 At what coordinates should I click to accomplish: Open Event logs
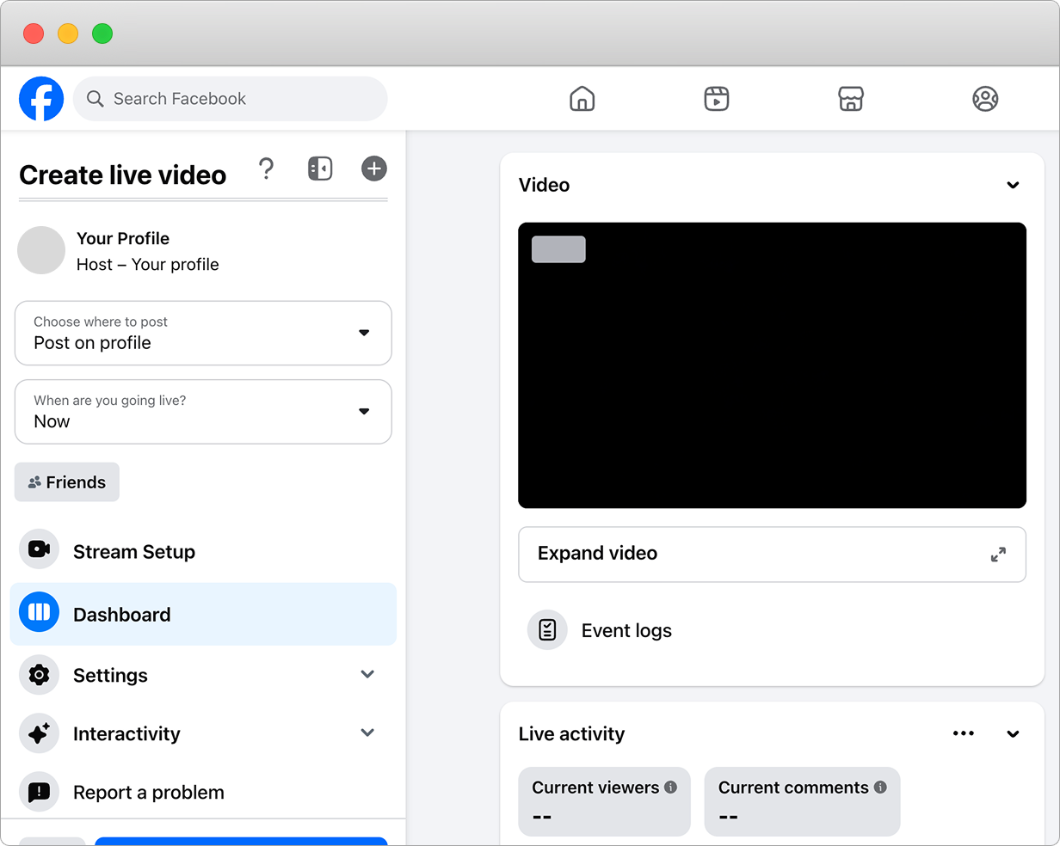coord(626,630)
